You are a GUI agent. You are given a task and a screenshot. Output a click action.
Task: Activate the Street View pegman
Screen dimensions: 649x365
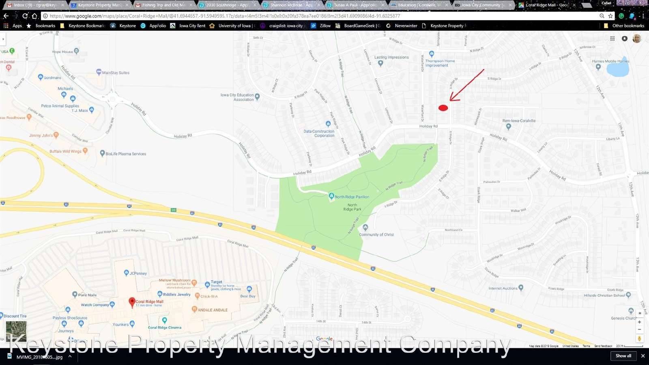click(640, 338)
